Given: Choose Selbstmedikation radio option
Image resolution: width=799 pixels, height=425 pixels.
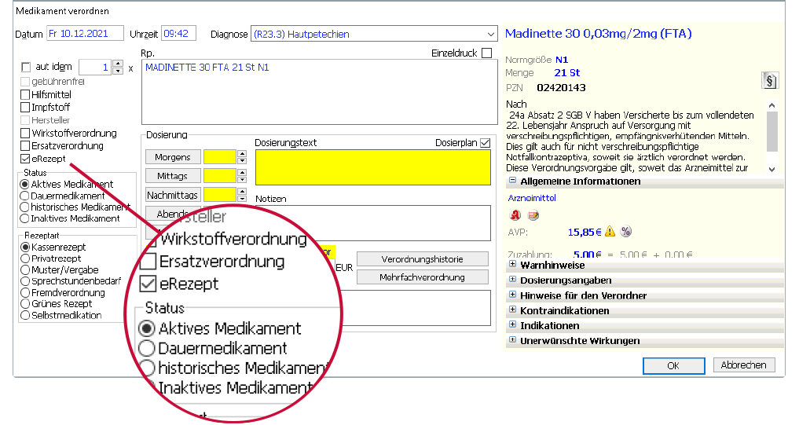Looking at the screenshot, I should tap(25, 316).
